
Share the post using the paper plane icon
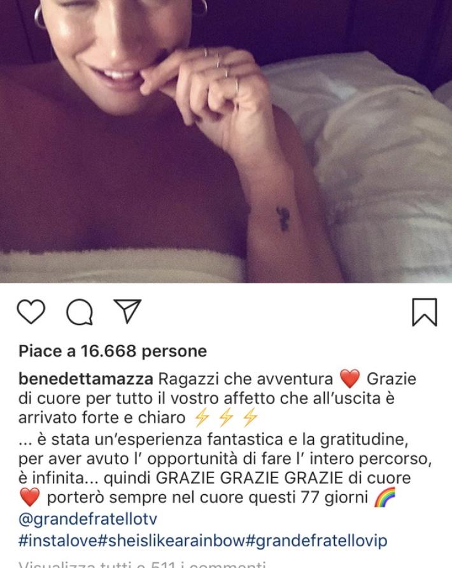[127, 311]
